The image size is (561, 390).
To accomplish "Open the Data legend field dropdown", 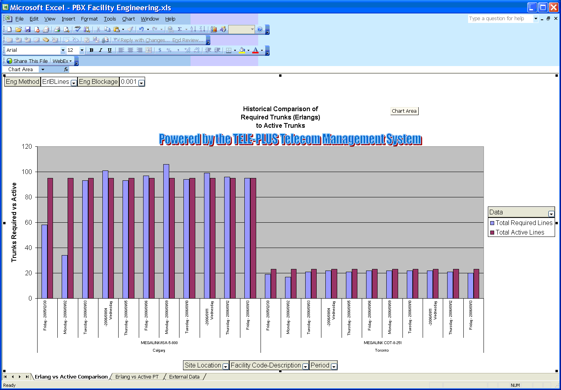I will click(x=551, y=214).
